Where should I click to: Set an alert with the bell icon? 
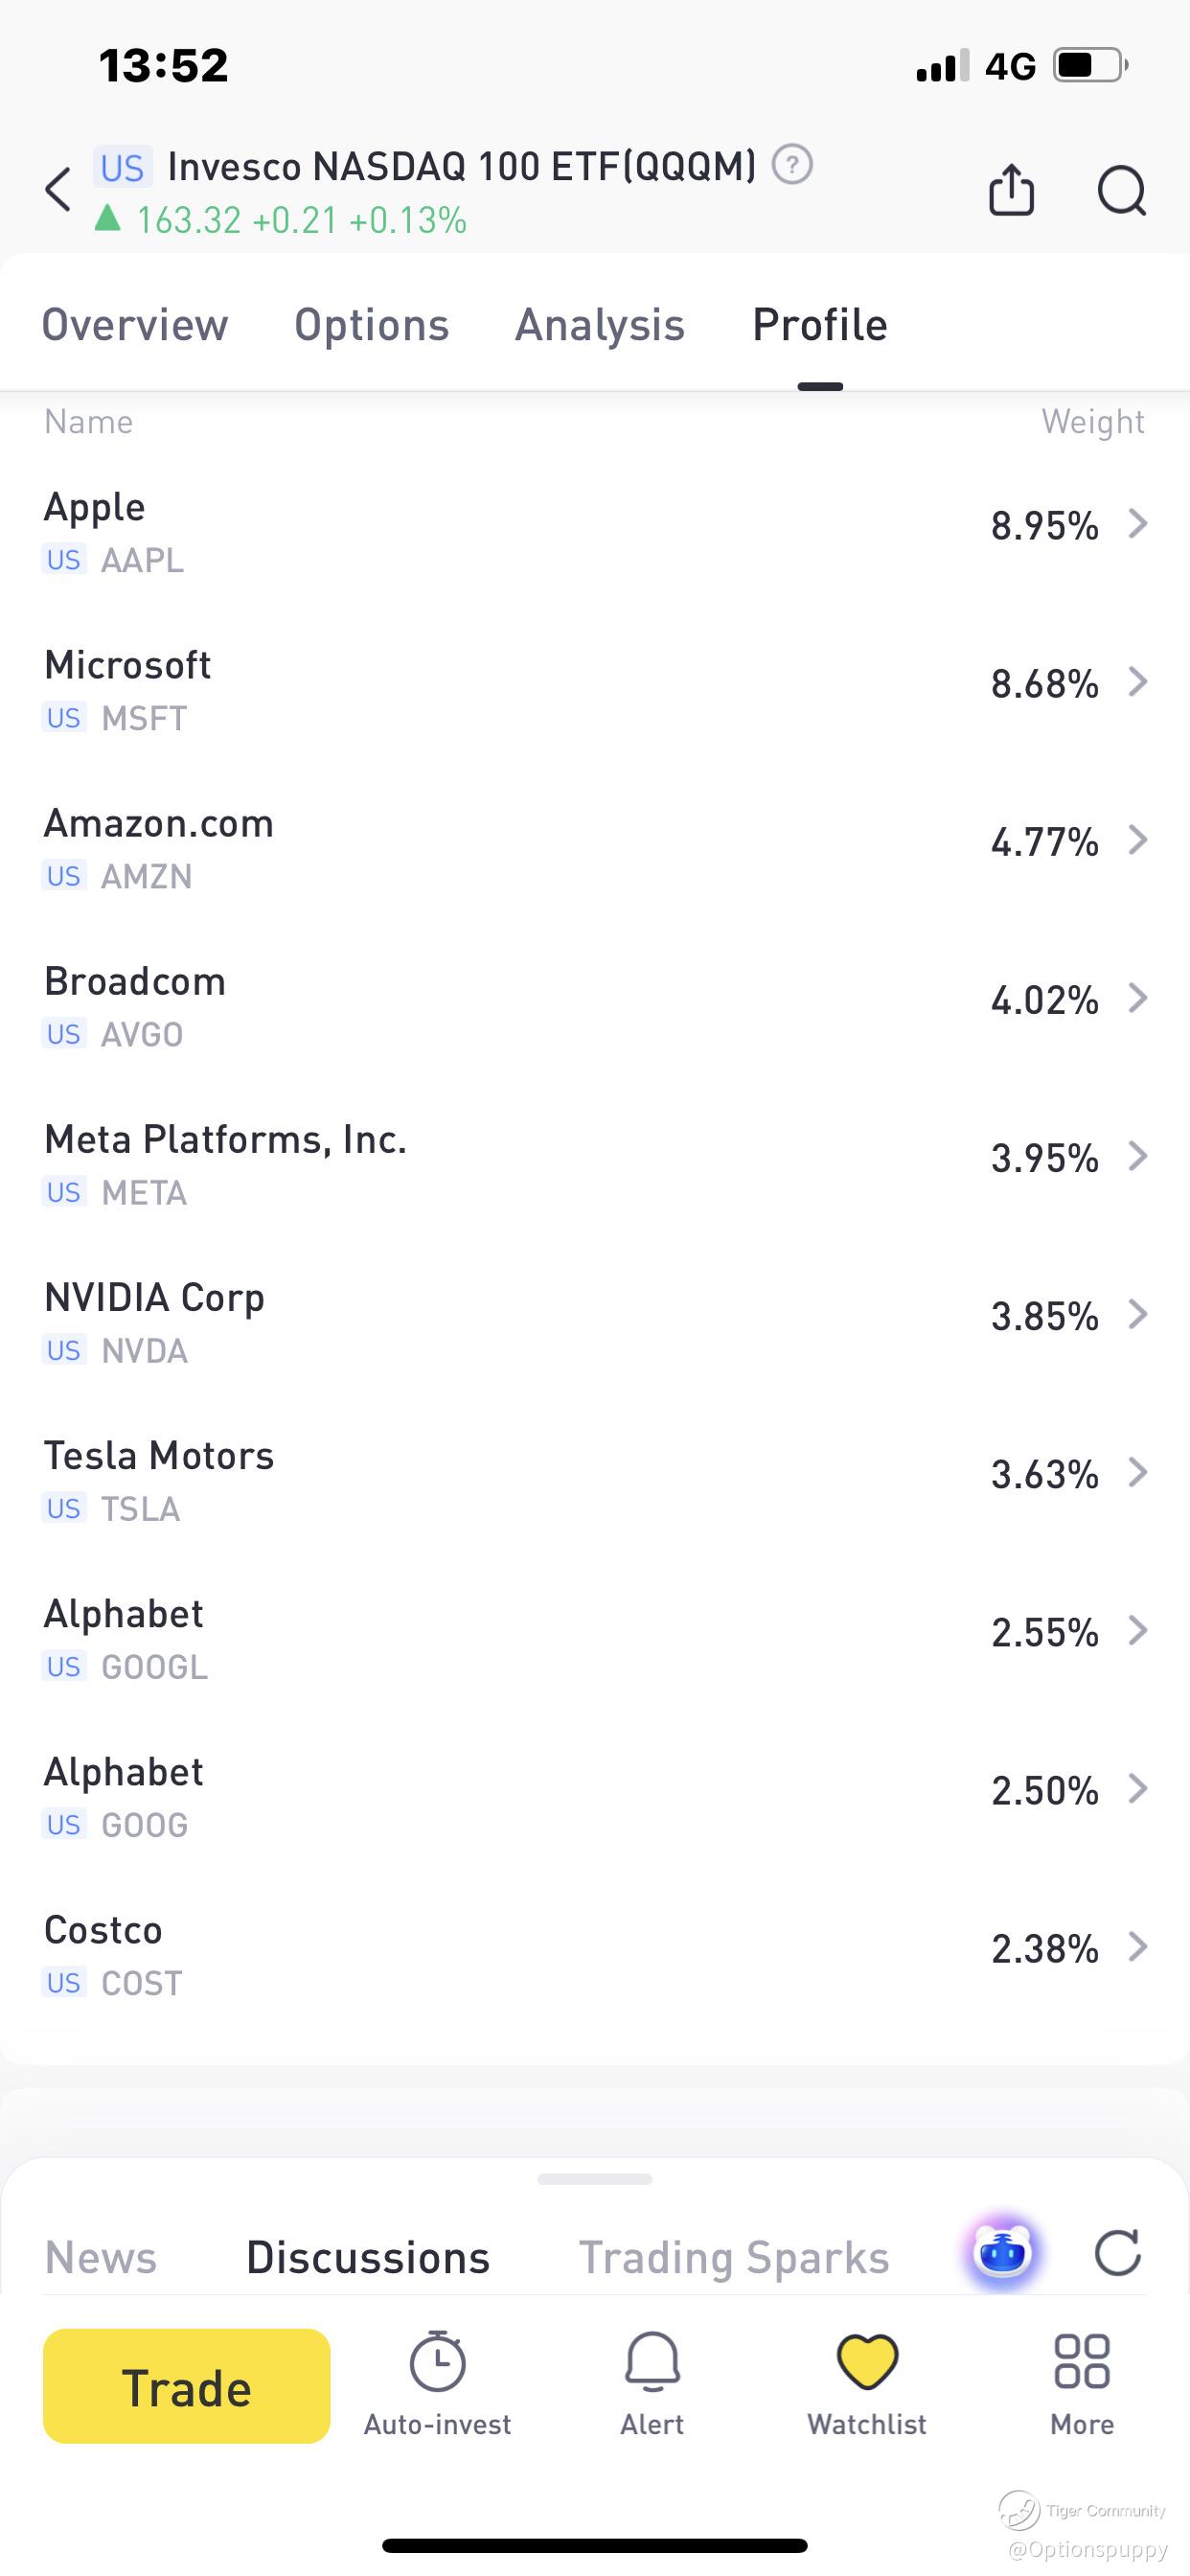pyautogui.click(x=652, y=2363)
